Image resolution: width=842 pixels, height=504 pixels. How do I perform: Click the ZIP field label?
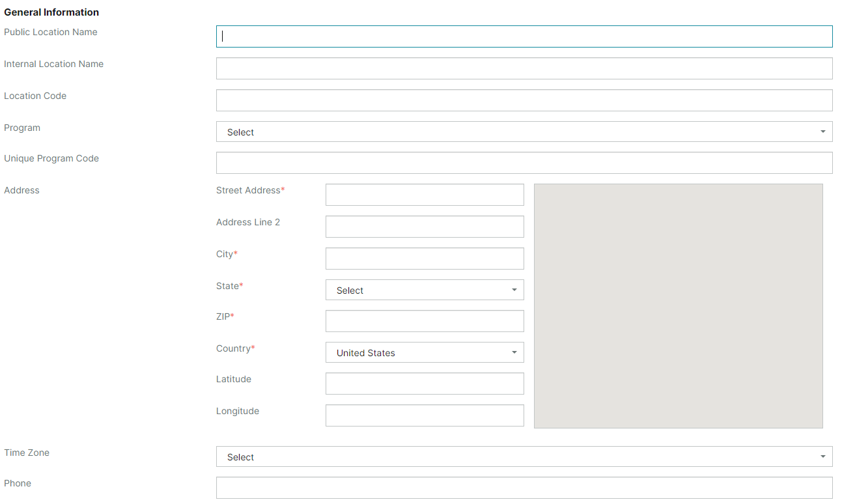tap(225, 316)
